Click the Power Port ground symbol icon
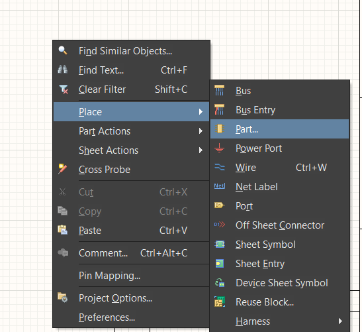The height and width of the screenshot is (332, 362). coord(219,148)
